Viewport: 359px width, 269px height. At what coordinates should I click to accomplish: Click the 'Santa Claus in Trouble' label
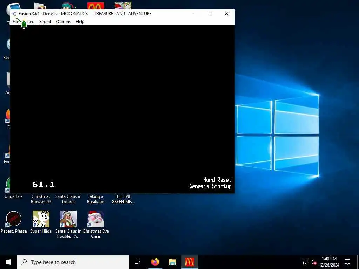click(x=68, y=199)
